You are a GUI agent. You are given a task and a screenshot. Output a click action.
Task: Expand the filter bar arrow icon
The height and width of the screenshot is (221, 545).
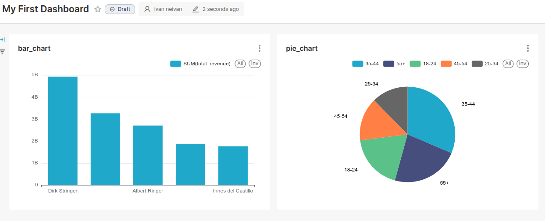click(x=2, y=39)
